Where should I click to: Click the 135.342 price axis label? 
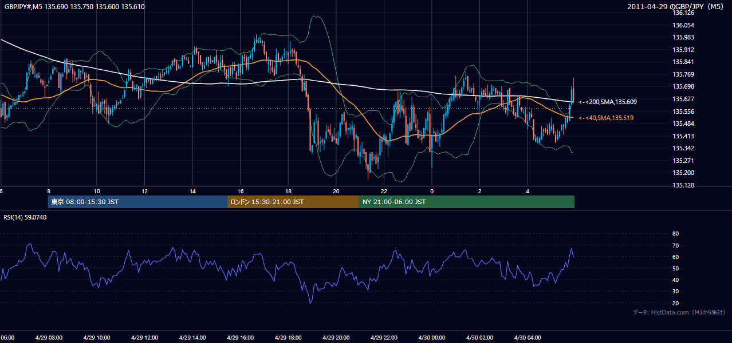coord(683,149)
